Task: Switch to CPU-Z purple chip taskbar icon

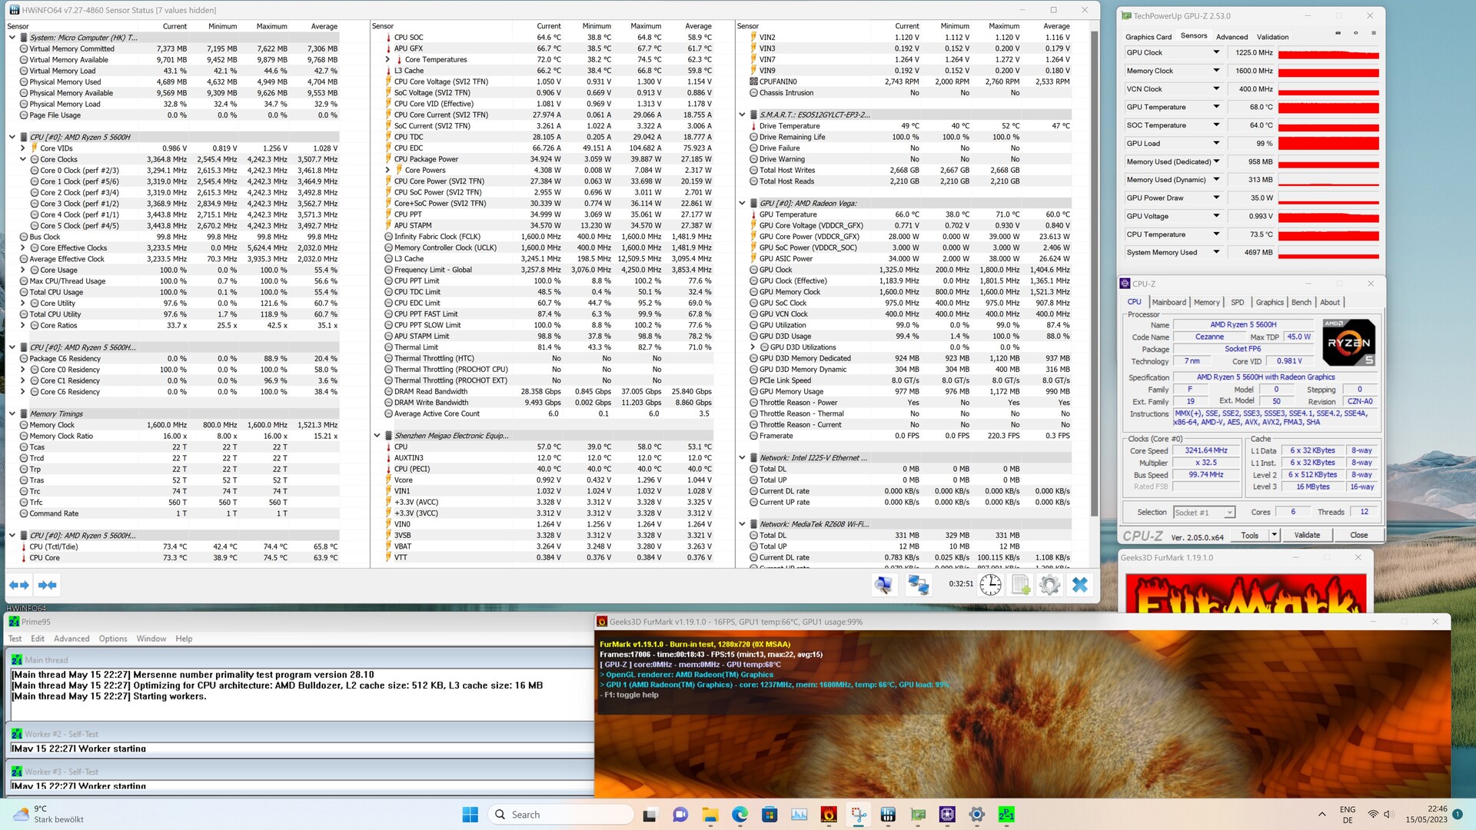Action: pos(947,815)
